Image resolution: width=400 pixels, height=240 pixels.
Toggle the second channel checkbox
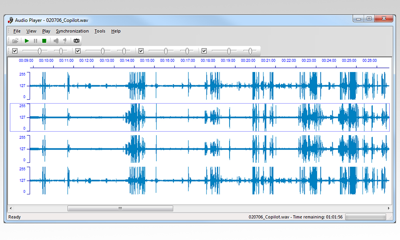pos(78,51)
